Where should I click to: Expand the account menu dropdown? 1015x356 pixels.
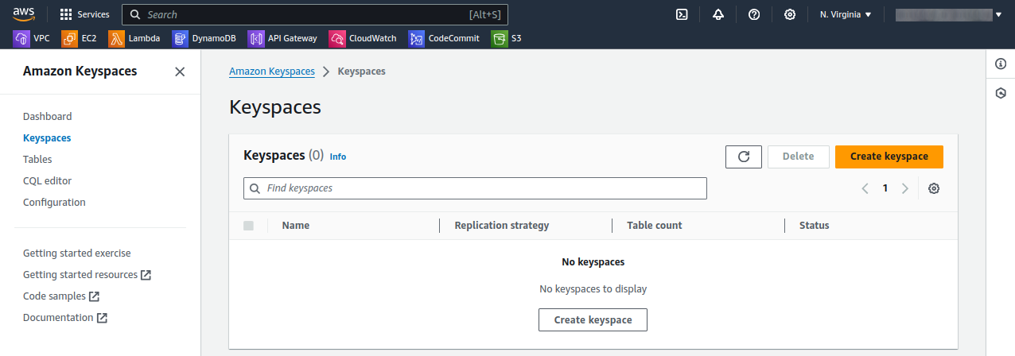click(948, 14)
